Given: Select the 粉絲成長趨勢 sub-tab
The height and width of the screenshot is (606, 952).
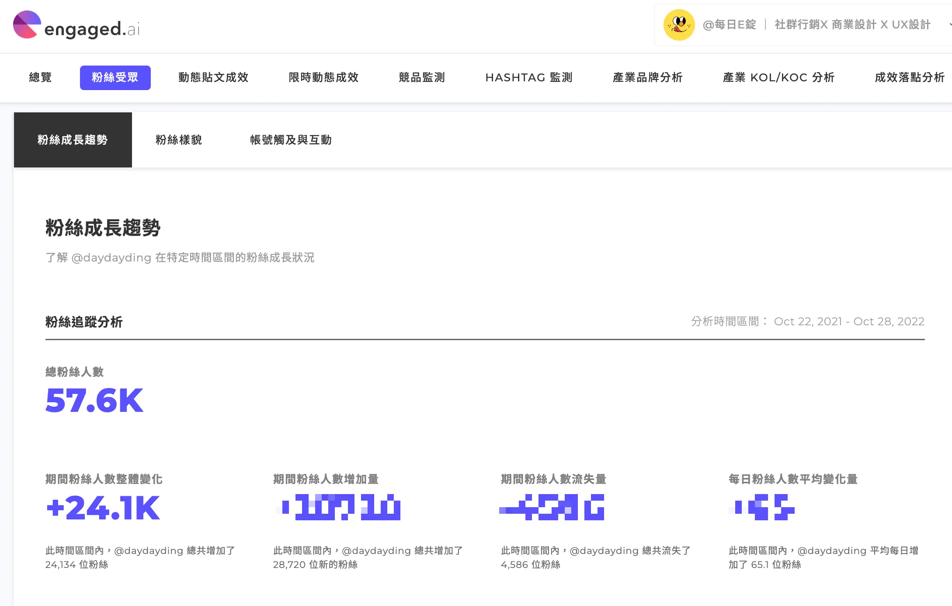Looking at the screenshot, I should [x=73, y=140].
